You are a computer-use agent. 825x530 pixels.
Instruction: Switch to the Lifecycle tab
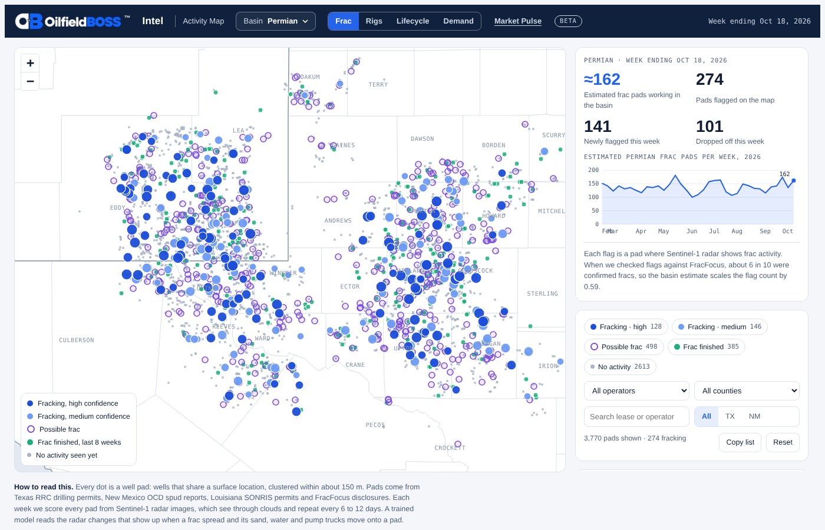pos(413,21)
